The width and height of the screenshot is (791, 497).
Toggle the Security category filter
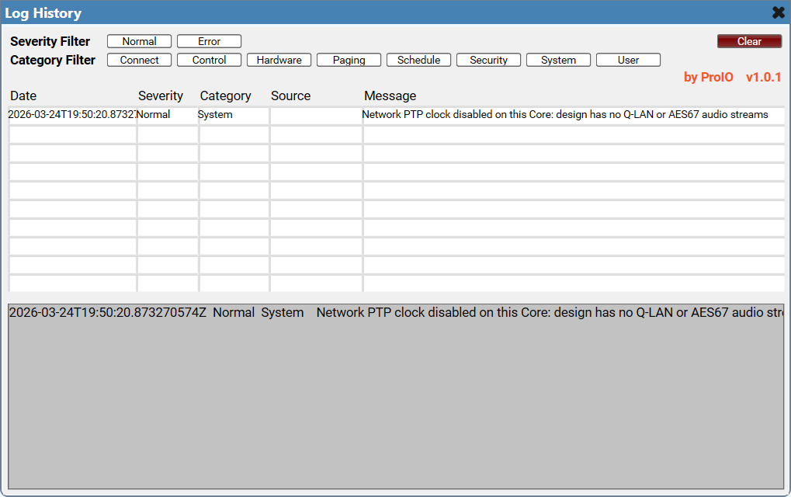[488, 60]
